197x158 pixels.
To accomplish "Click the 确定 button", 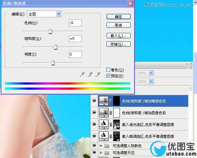I will pyautogui.click(x=119, y=17).
